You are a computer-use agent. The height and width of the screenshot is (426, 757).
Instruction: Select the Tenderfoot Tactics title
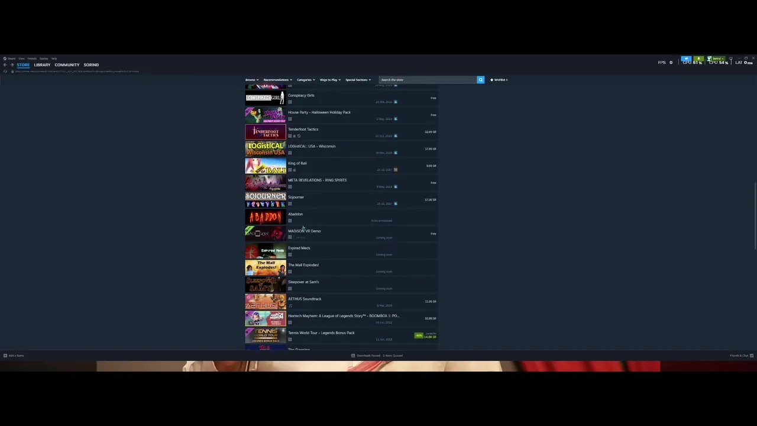click(x=303, y=129)
